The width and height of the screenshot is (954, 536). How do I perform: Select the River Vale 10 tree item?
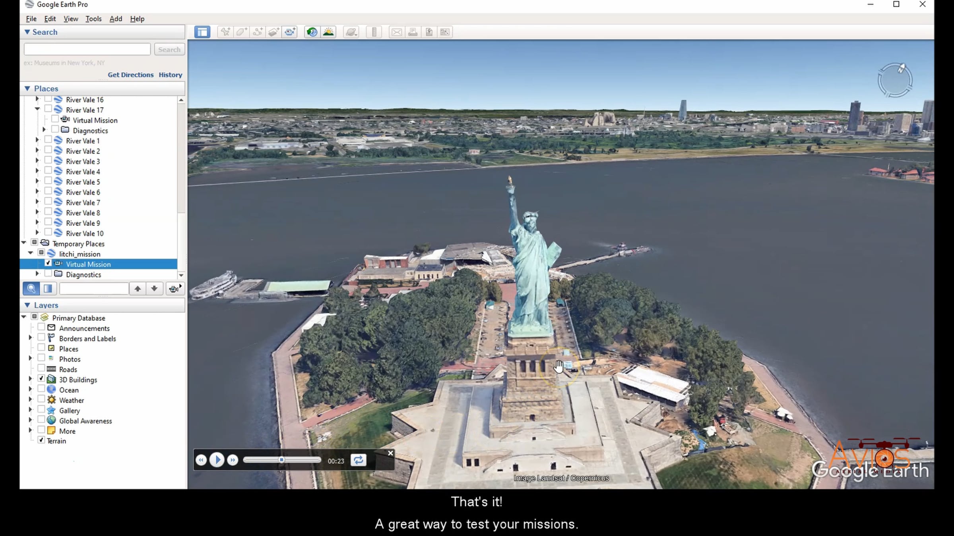(85, 233)
